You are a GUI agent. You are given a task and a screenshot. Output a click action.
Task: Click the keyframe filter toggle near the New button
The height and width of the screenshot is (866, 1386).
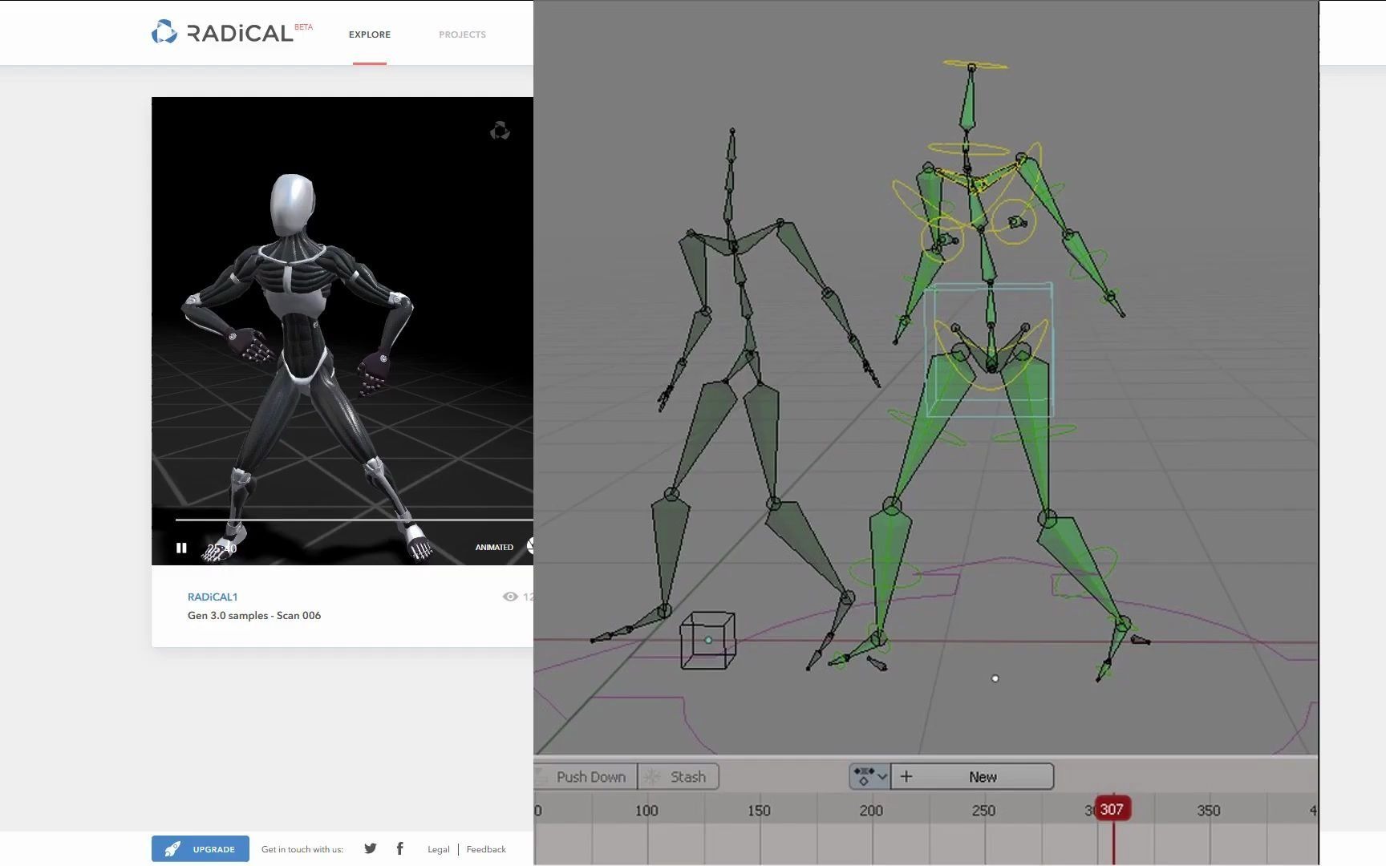point(865,775)
